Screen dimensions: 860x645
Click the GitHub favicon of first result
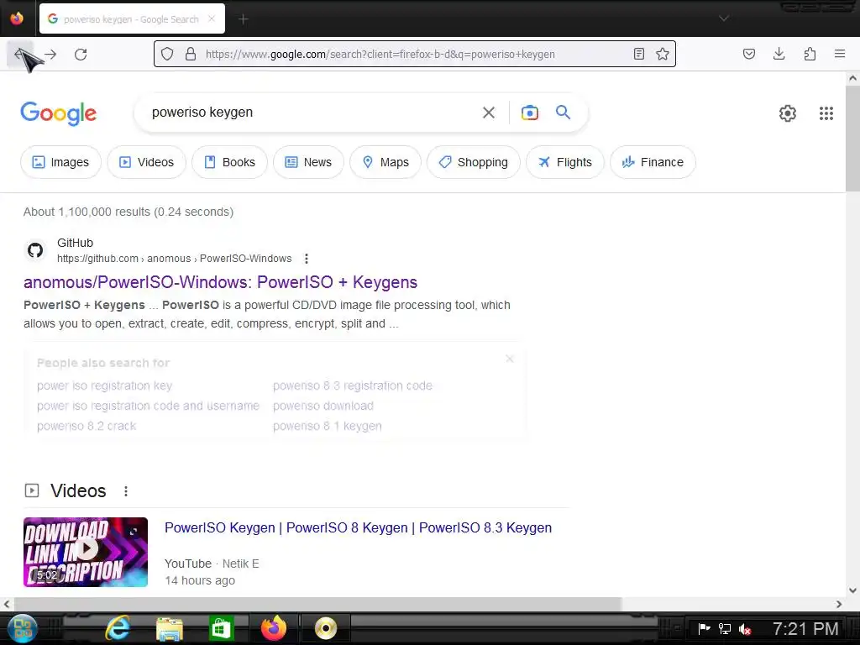(x=35, y=250)
